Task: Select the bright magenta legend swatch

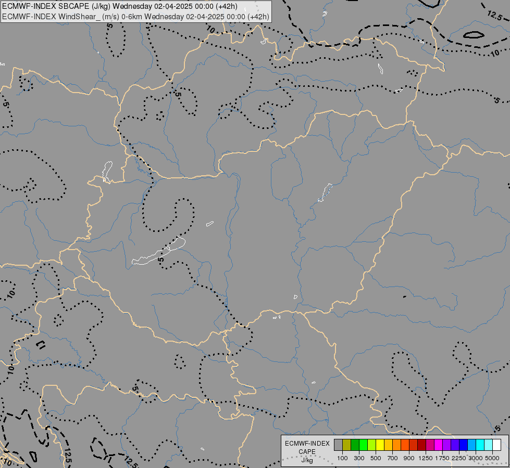Action: click(439, 445)
